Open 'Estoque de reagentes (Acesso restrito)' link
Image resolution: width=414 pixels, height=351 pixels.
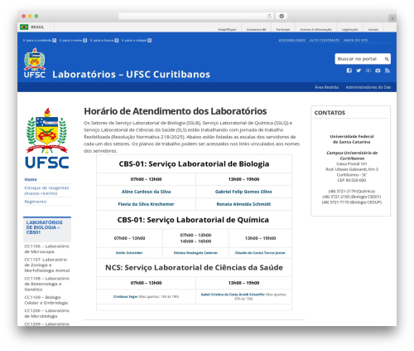point(46,191)
